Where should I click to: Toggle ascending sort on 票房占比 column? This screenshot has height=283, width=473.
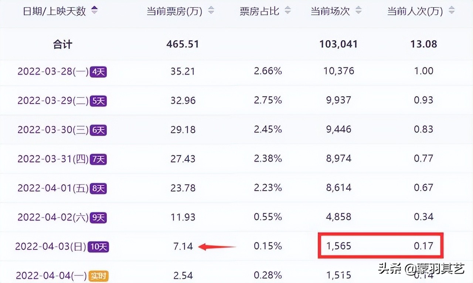tap(288, 9)
